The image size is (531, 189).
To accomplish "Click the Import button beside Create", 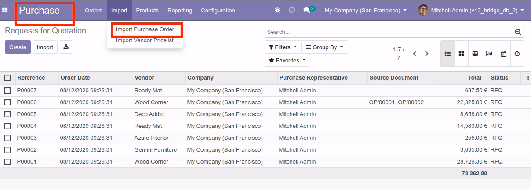I will (45, 47).
